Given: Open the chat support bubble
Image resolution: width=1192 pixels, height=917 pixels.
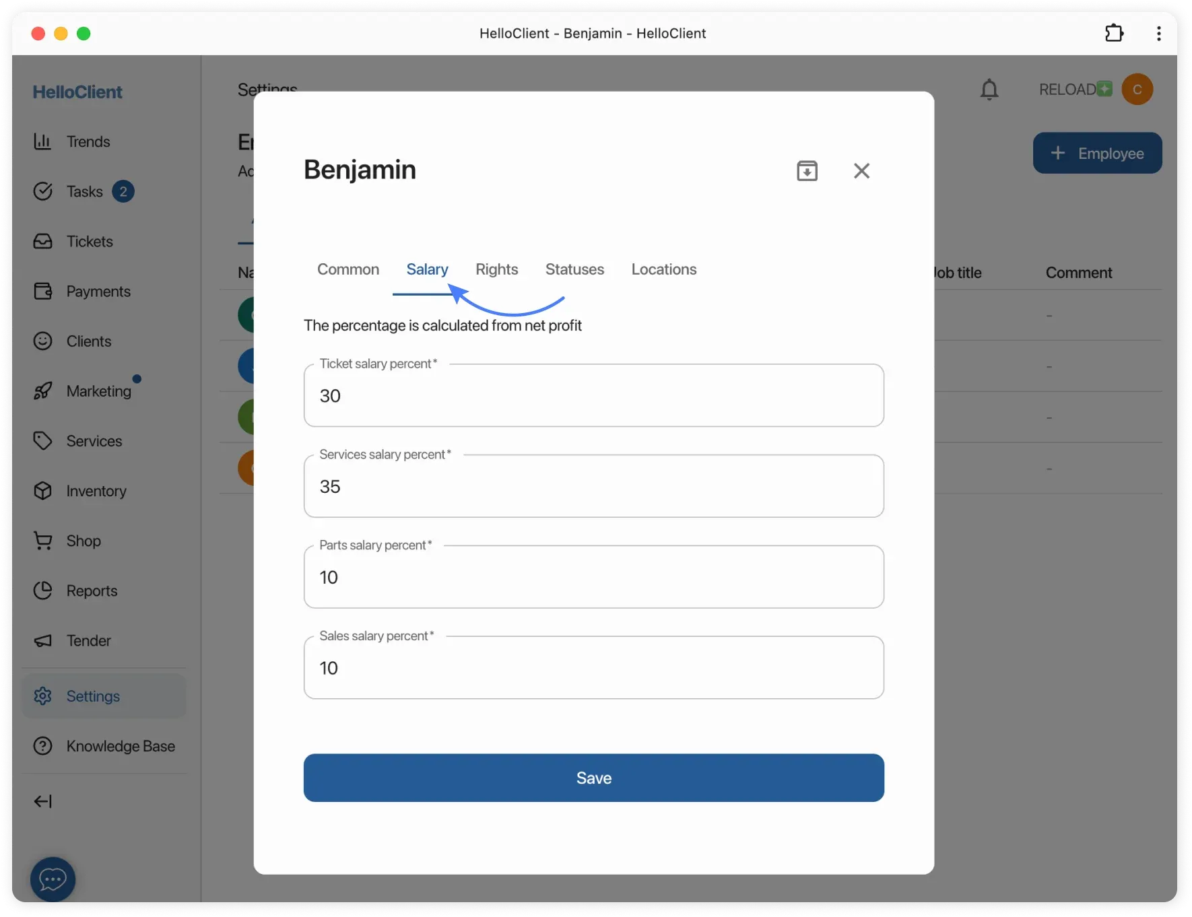Looking at the screenshot, I should coord(53,879).
